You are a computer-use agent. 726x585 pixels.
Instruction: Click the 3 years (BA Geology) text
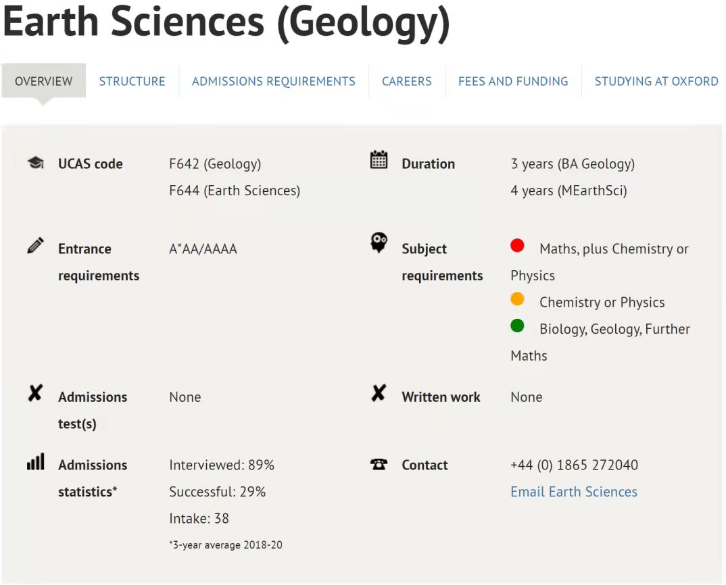[x=573, y=164]
